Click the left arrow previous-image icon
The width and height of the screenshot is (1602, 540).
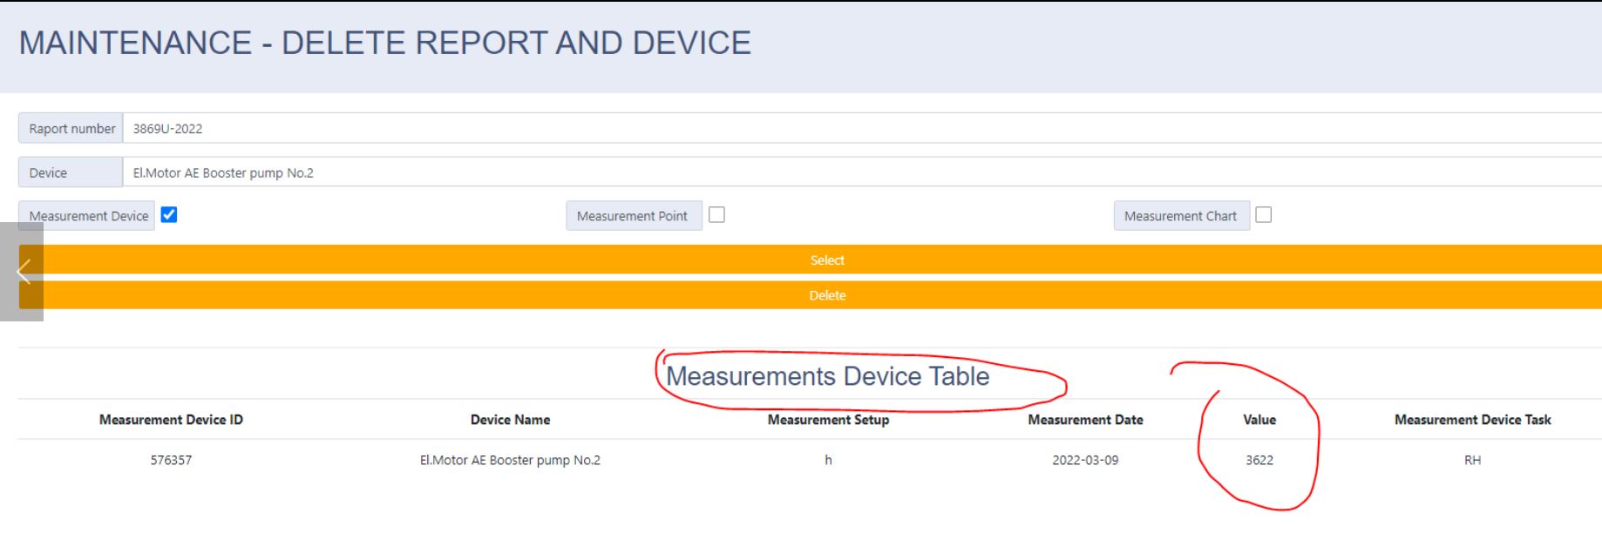24,272
